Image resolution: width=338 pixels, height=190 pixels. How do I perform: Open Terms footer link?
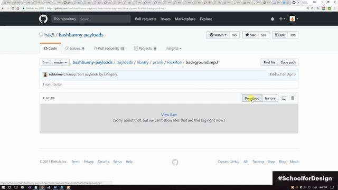[76, 161]
